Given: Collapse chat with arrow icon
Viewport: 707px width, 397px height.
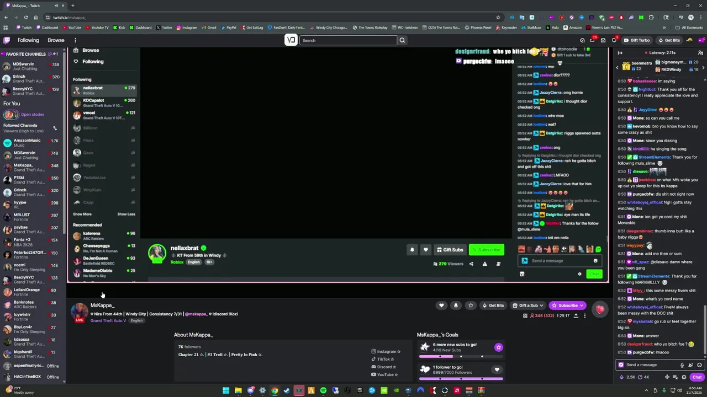Looking at the screenshot, I should click(x=620, y=53).
